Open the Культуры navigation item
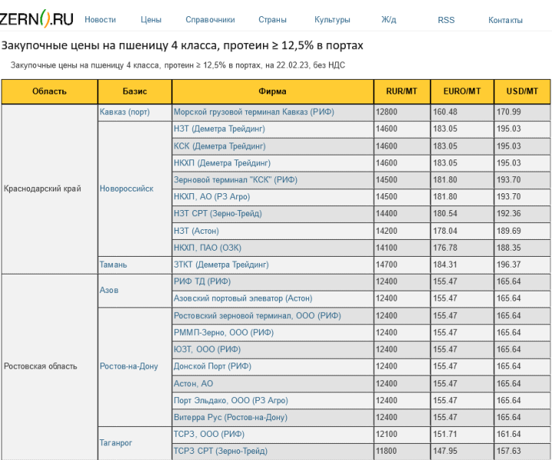The height and width of the screenshot is (460, 552). (x=332, y=20)
